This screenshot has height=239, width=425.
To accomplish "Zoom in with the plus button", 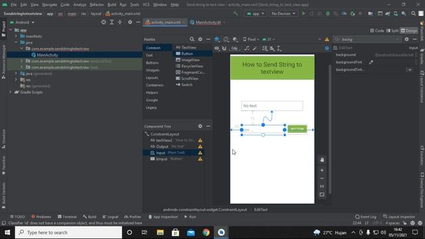I will 322,171.
